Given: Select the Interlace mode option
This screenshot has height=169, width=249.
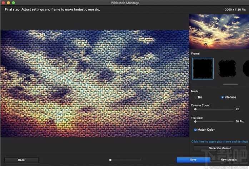Looking at the screenshot, I should pos(223,97).
